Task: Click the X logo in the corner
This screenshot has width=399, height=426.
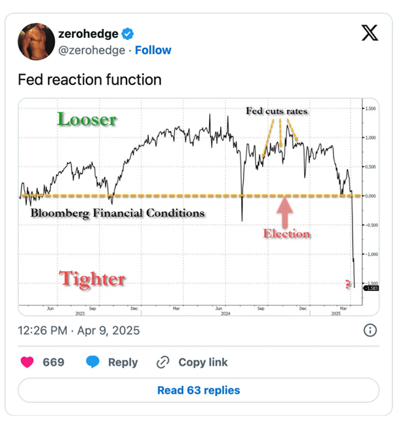Action: click(370, 33)
